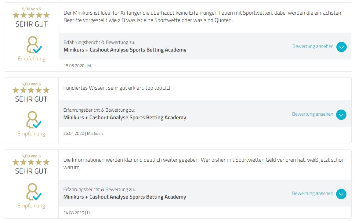The width and height of the screenshot is (355, 223).
Task: Click 'Bewertung ansehen' link for Markus E.'s review
Action: click(x=313, y=114)
